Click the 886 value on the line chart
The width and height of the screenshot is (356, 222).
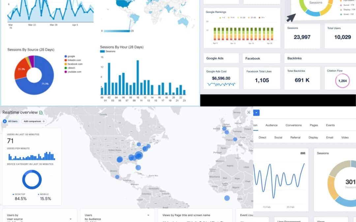(x=303, y=153)
